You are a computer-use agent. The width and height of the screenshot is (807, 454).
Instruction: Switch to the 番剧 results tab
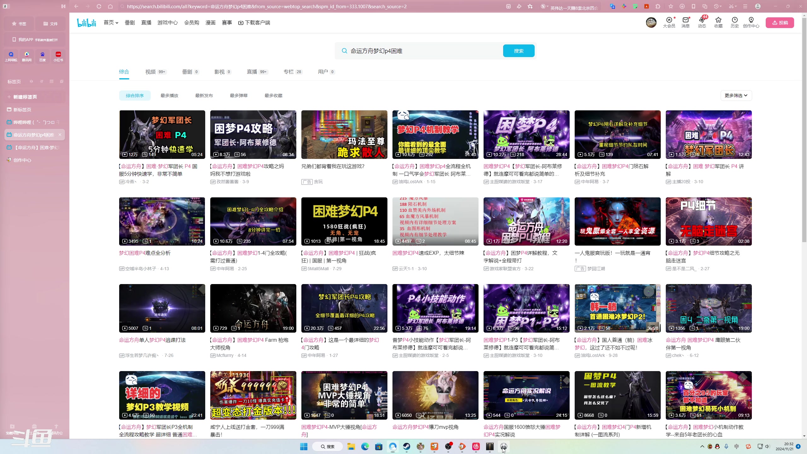click(190, 72)
